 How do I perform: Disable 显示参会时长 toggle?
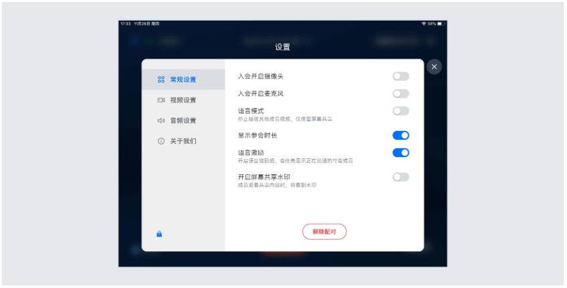coord(401,135)
